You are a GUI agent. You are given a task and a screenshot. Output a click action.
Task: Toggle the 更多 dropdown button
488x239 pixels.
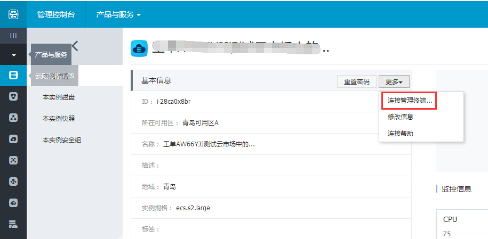394,81
